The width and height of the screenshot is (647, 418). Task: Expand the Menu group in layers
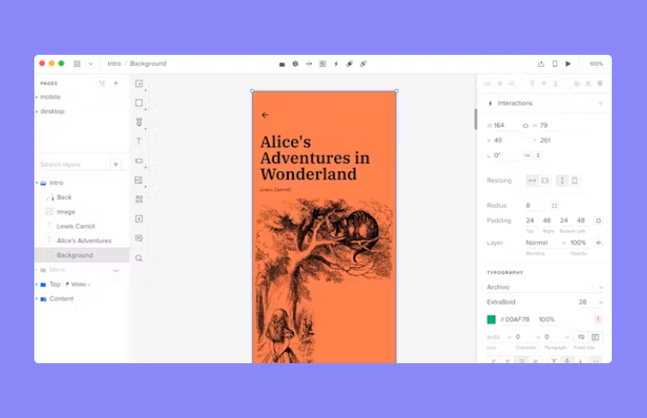(x=37, y=270)
